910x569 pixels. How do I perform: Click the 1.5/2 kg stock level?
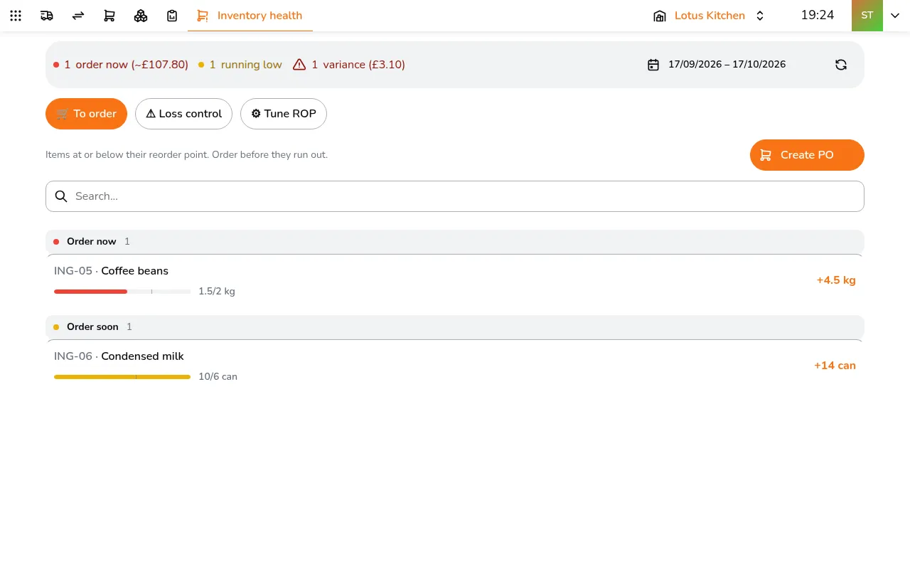[217, 292]
